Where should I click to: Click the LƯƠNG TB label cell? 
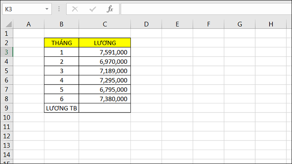62,108
